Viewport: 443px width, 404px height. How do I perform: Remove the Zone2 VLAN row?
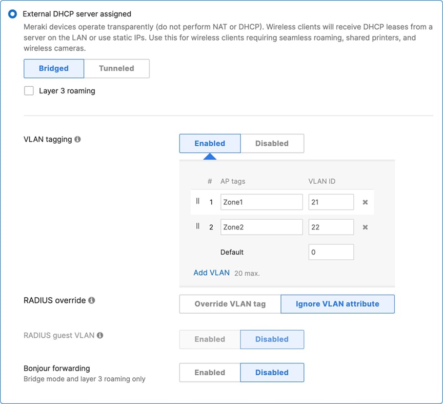365,227
